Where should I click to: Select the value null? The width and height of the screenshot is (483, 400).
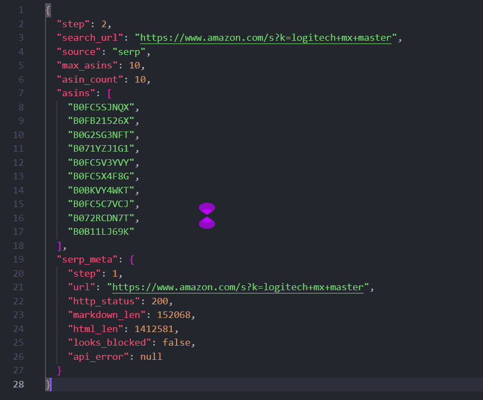pos(151,357)
